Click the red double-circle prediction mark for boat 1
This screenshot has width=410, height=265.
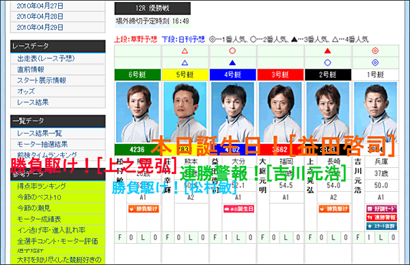pos(375,51)
